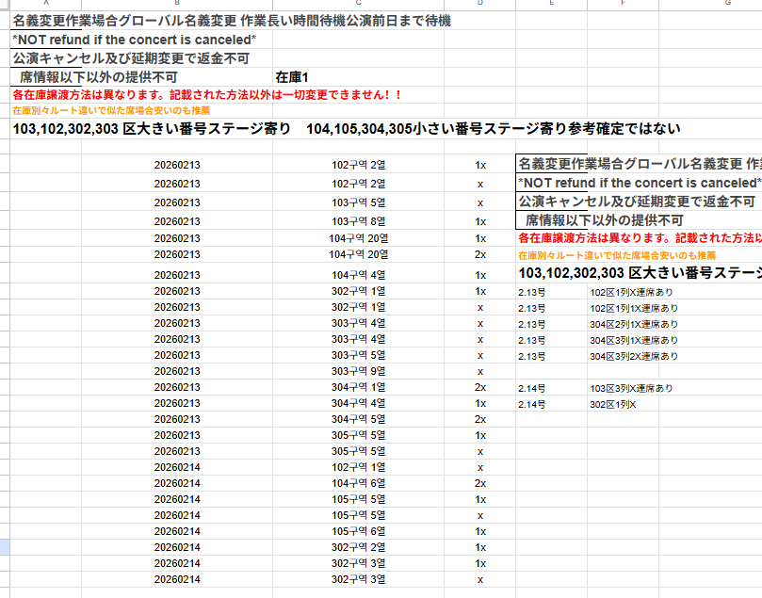
Task: Select the x quantity in the 303구역 9열 row
Action: (480, 372)
